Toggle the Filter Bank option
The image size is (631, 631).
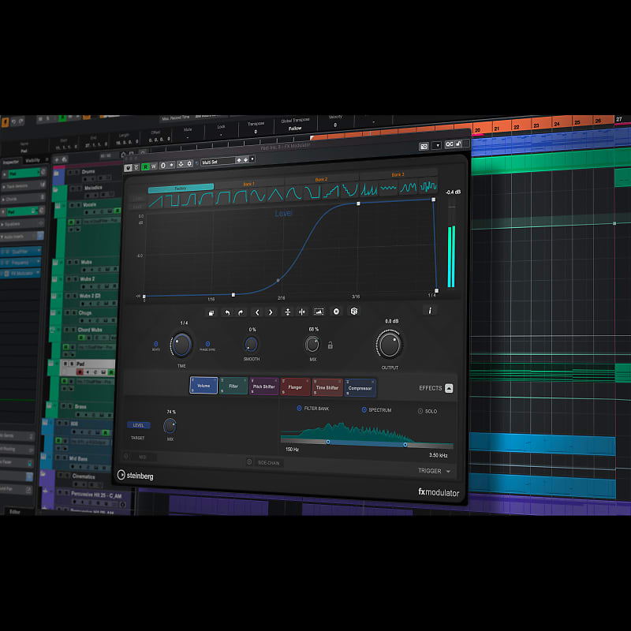[299, 409]
